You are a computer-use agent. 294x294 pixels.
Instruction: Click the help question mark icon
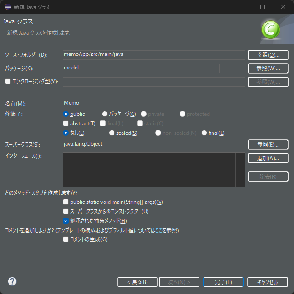point(12,281)
